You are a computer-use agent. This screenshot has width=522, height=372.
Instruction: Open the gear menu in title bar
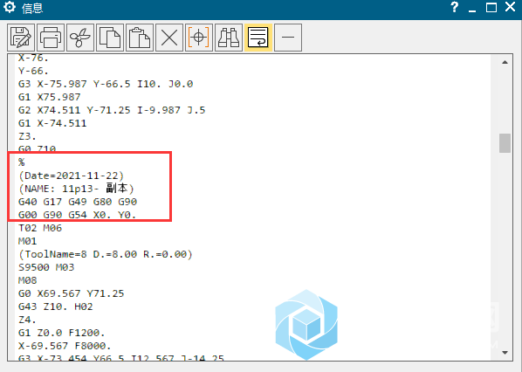click(10, 7)
